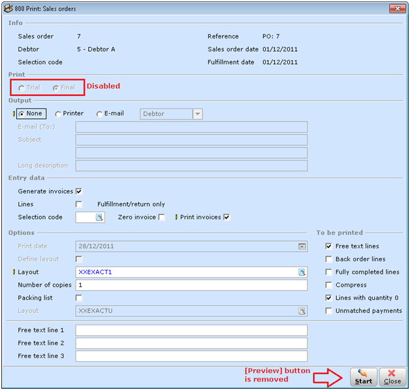
Task: Click the Subject input field
Action: coord(191,140)
